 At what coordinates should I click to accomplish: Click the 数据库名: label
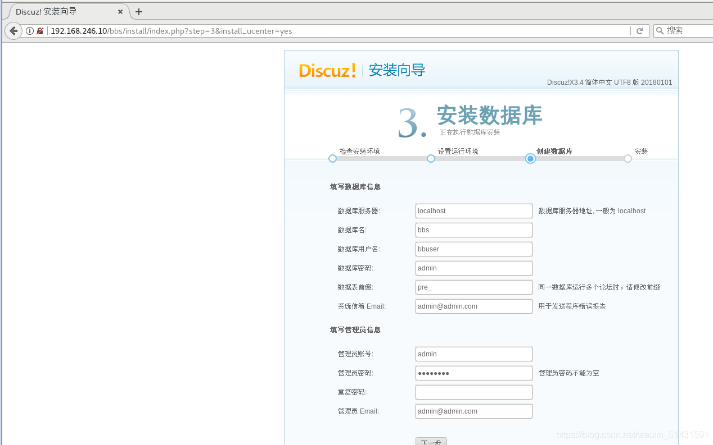tap(352, 230)
